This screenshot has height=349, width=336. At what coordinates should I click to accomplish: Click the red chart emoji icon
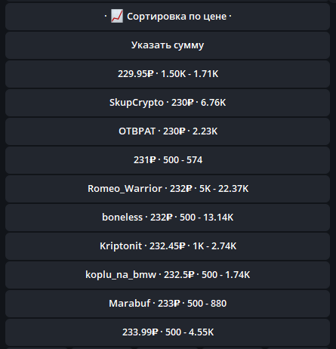click(x=117, y=16)
